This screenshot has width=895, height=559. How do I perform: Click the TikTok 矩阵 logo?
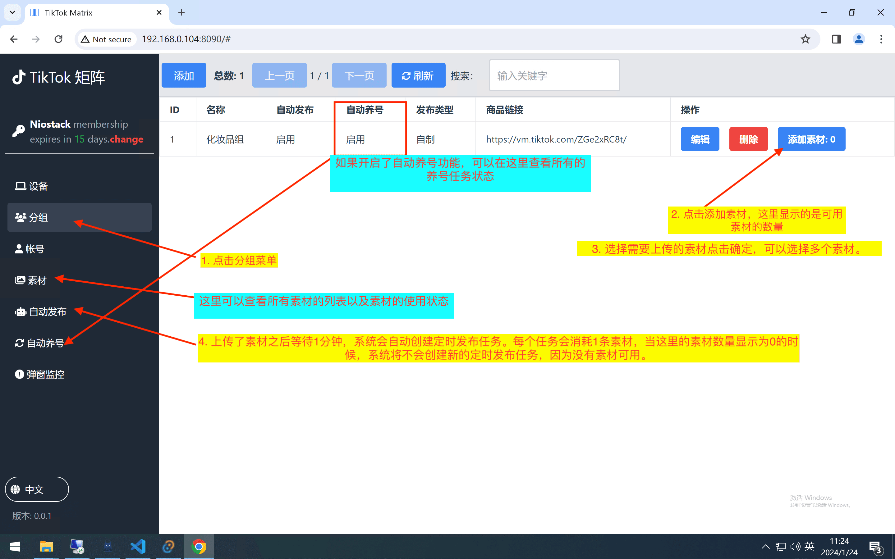[x=58, y=77]
